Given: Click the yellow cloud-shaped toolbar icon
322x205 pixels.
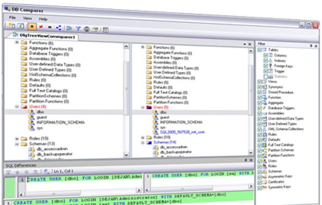Looking at the screenshot, I should point(95,30).
